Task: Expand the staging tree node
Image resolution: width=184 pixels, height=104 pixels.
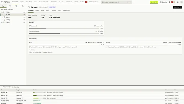Action: pyautogui.click(x=3, y=20)
